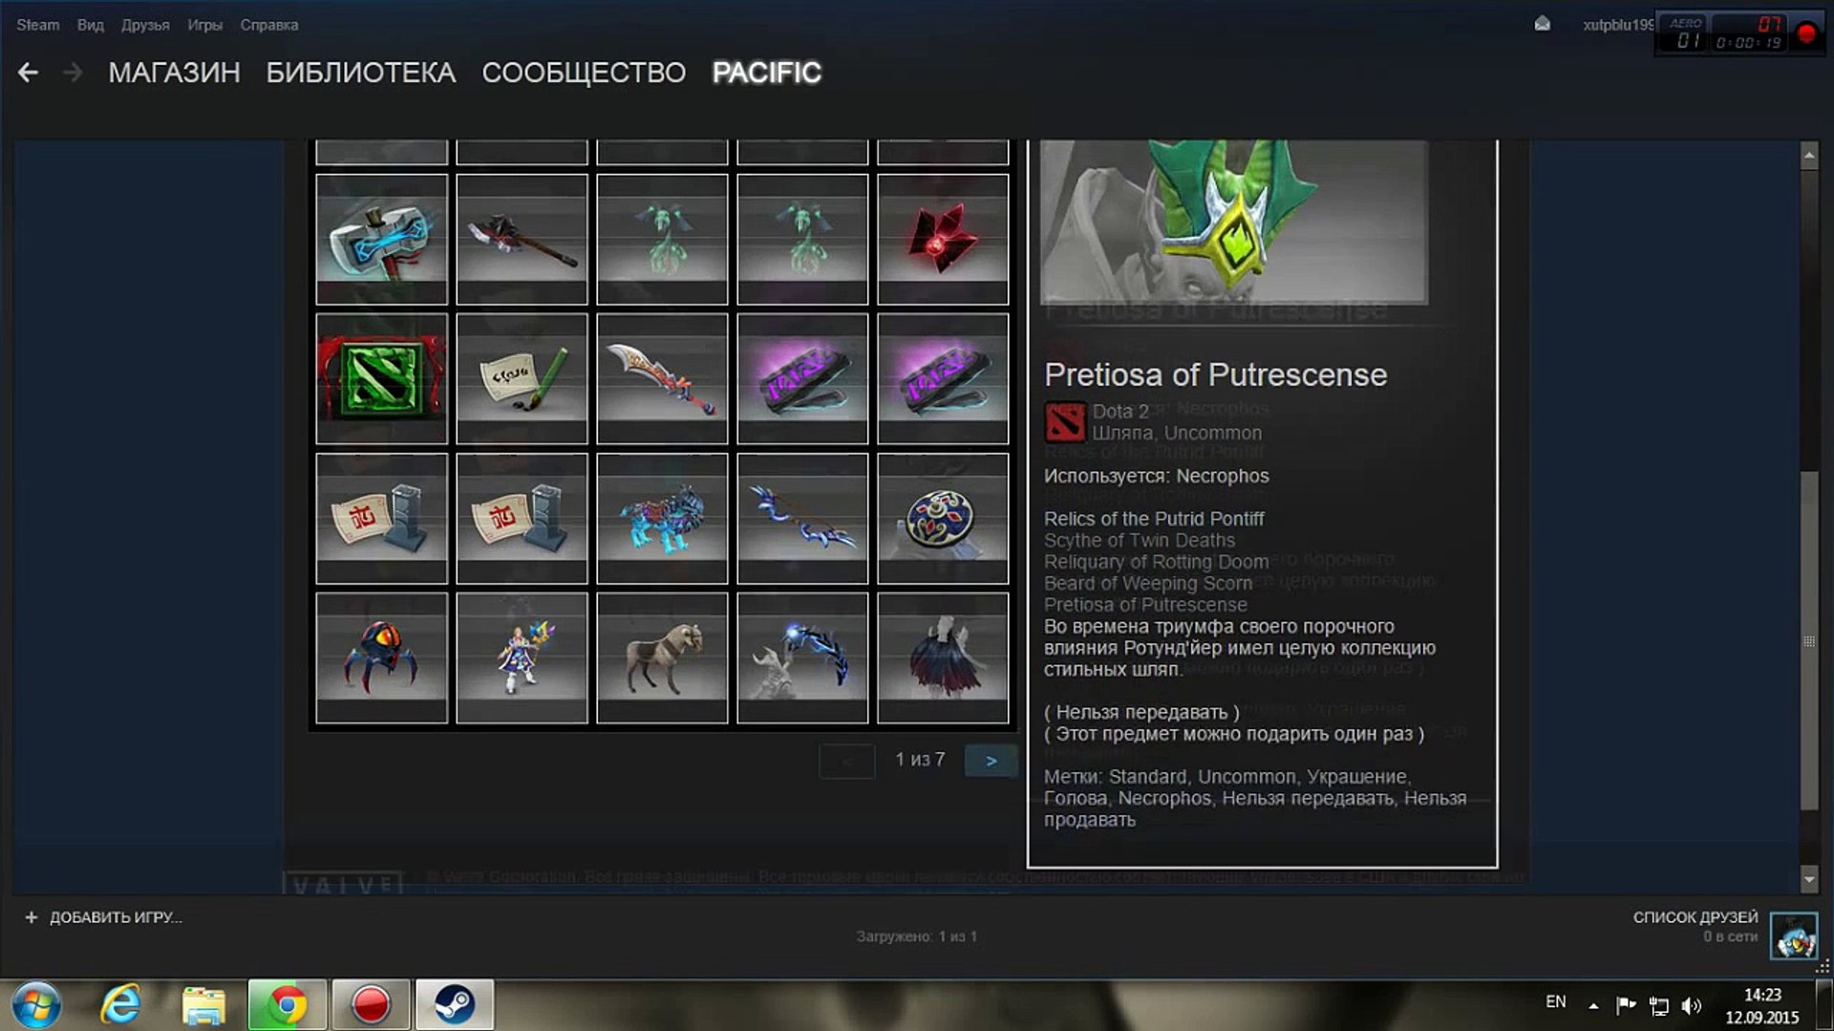Click ДОБАВИТЬ ИГРУ link

[116, 917]
